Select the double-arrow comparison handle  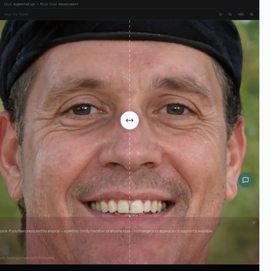coord(129,120)
